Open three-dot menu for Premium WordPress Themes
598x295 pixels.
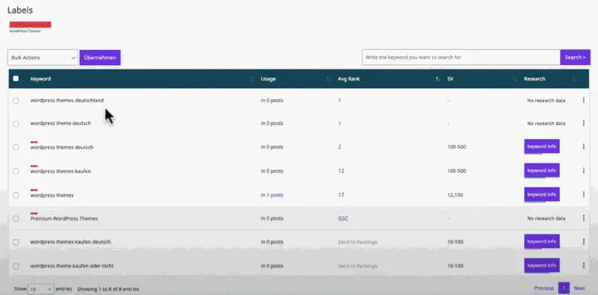(584, 218)
